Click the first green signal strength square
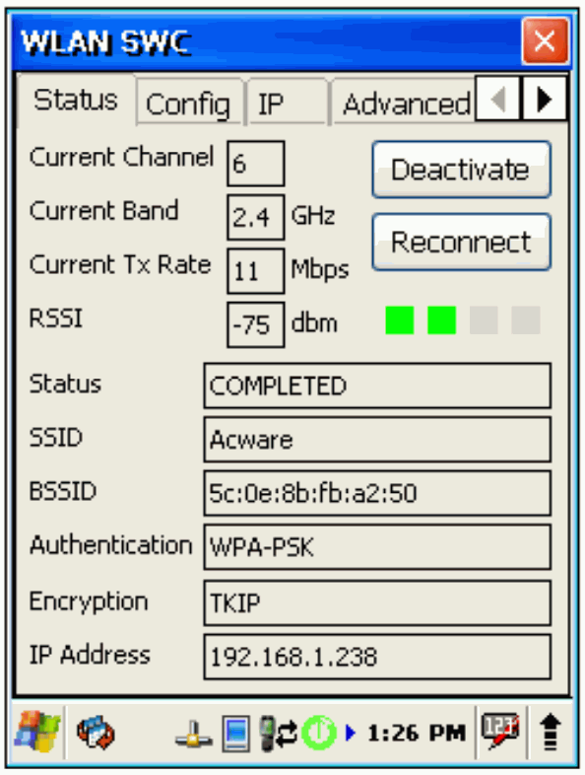Screen dimensions: 585x775 [x=400, y=320]
